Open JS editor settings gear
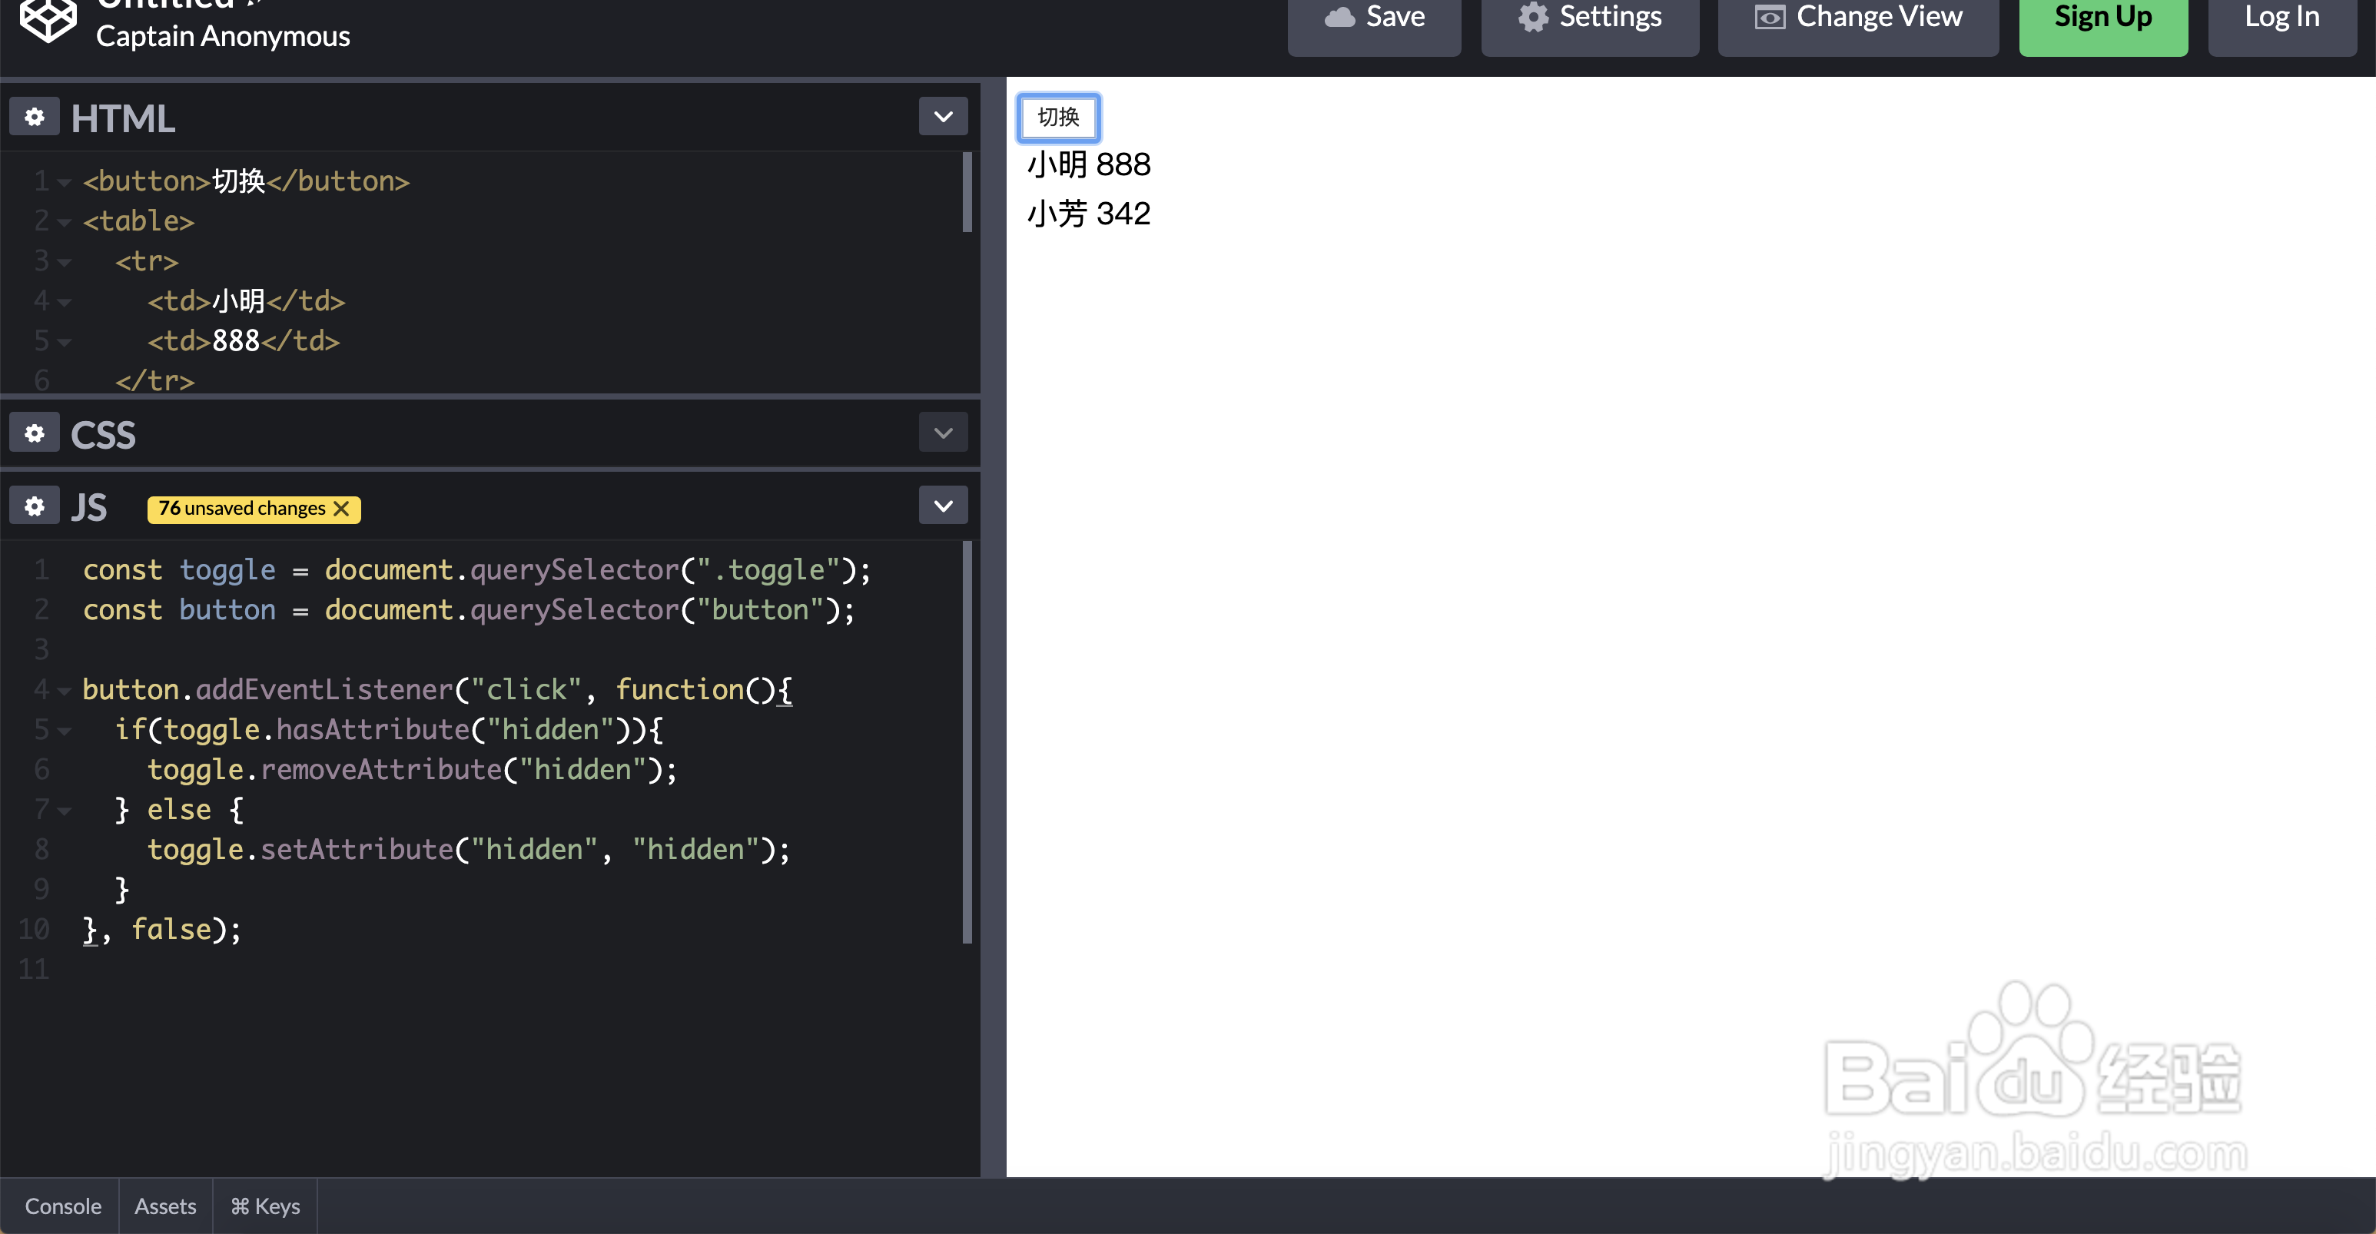 pos(34,506)
